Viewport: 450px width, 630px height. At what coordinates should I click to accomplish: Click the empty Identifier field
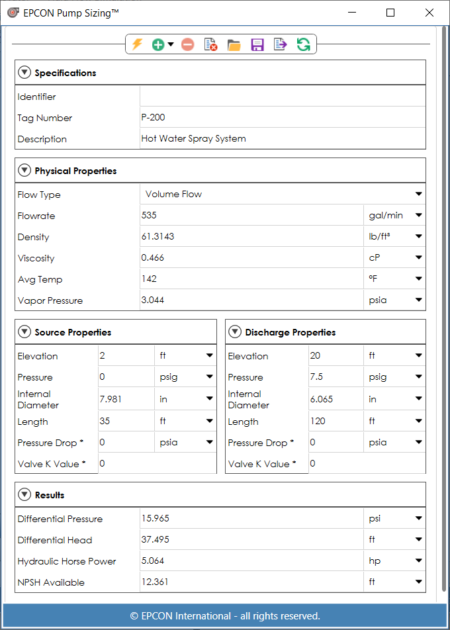click(x=283, y=97)
